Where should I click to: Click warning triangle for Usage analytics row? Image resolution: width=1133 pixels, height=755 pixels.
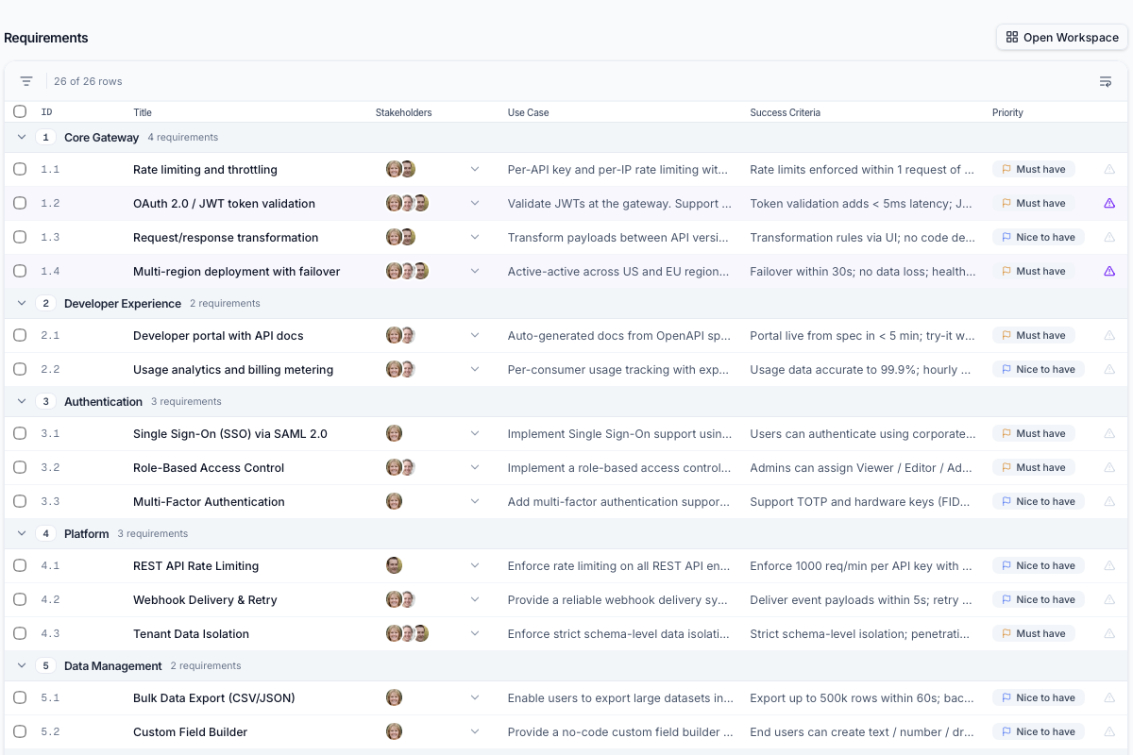coord(1109,370)
